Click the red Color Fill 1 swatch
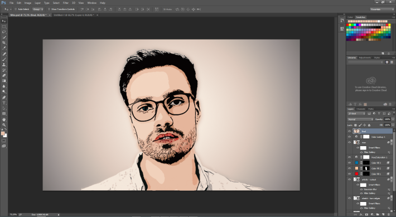The image size is (396, 217). (x=356, y=174)
